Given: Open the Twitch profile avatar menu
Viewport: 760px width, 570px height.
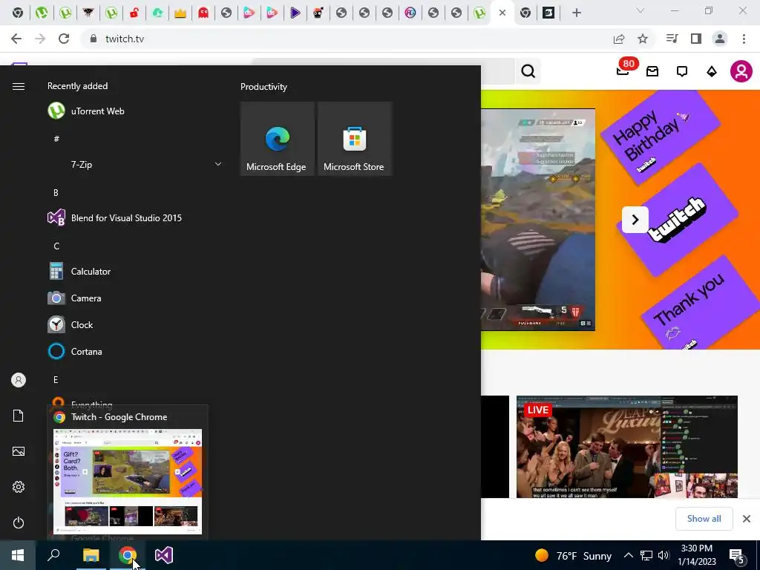Looking at the screenshot, I should point(741,71).
